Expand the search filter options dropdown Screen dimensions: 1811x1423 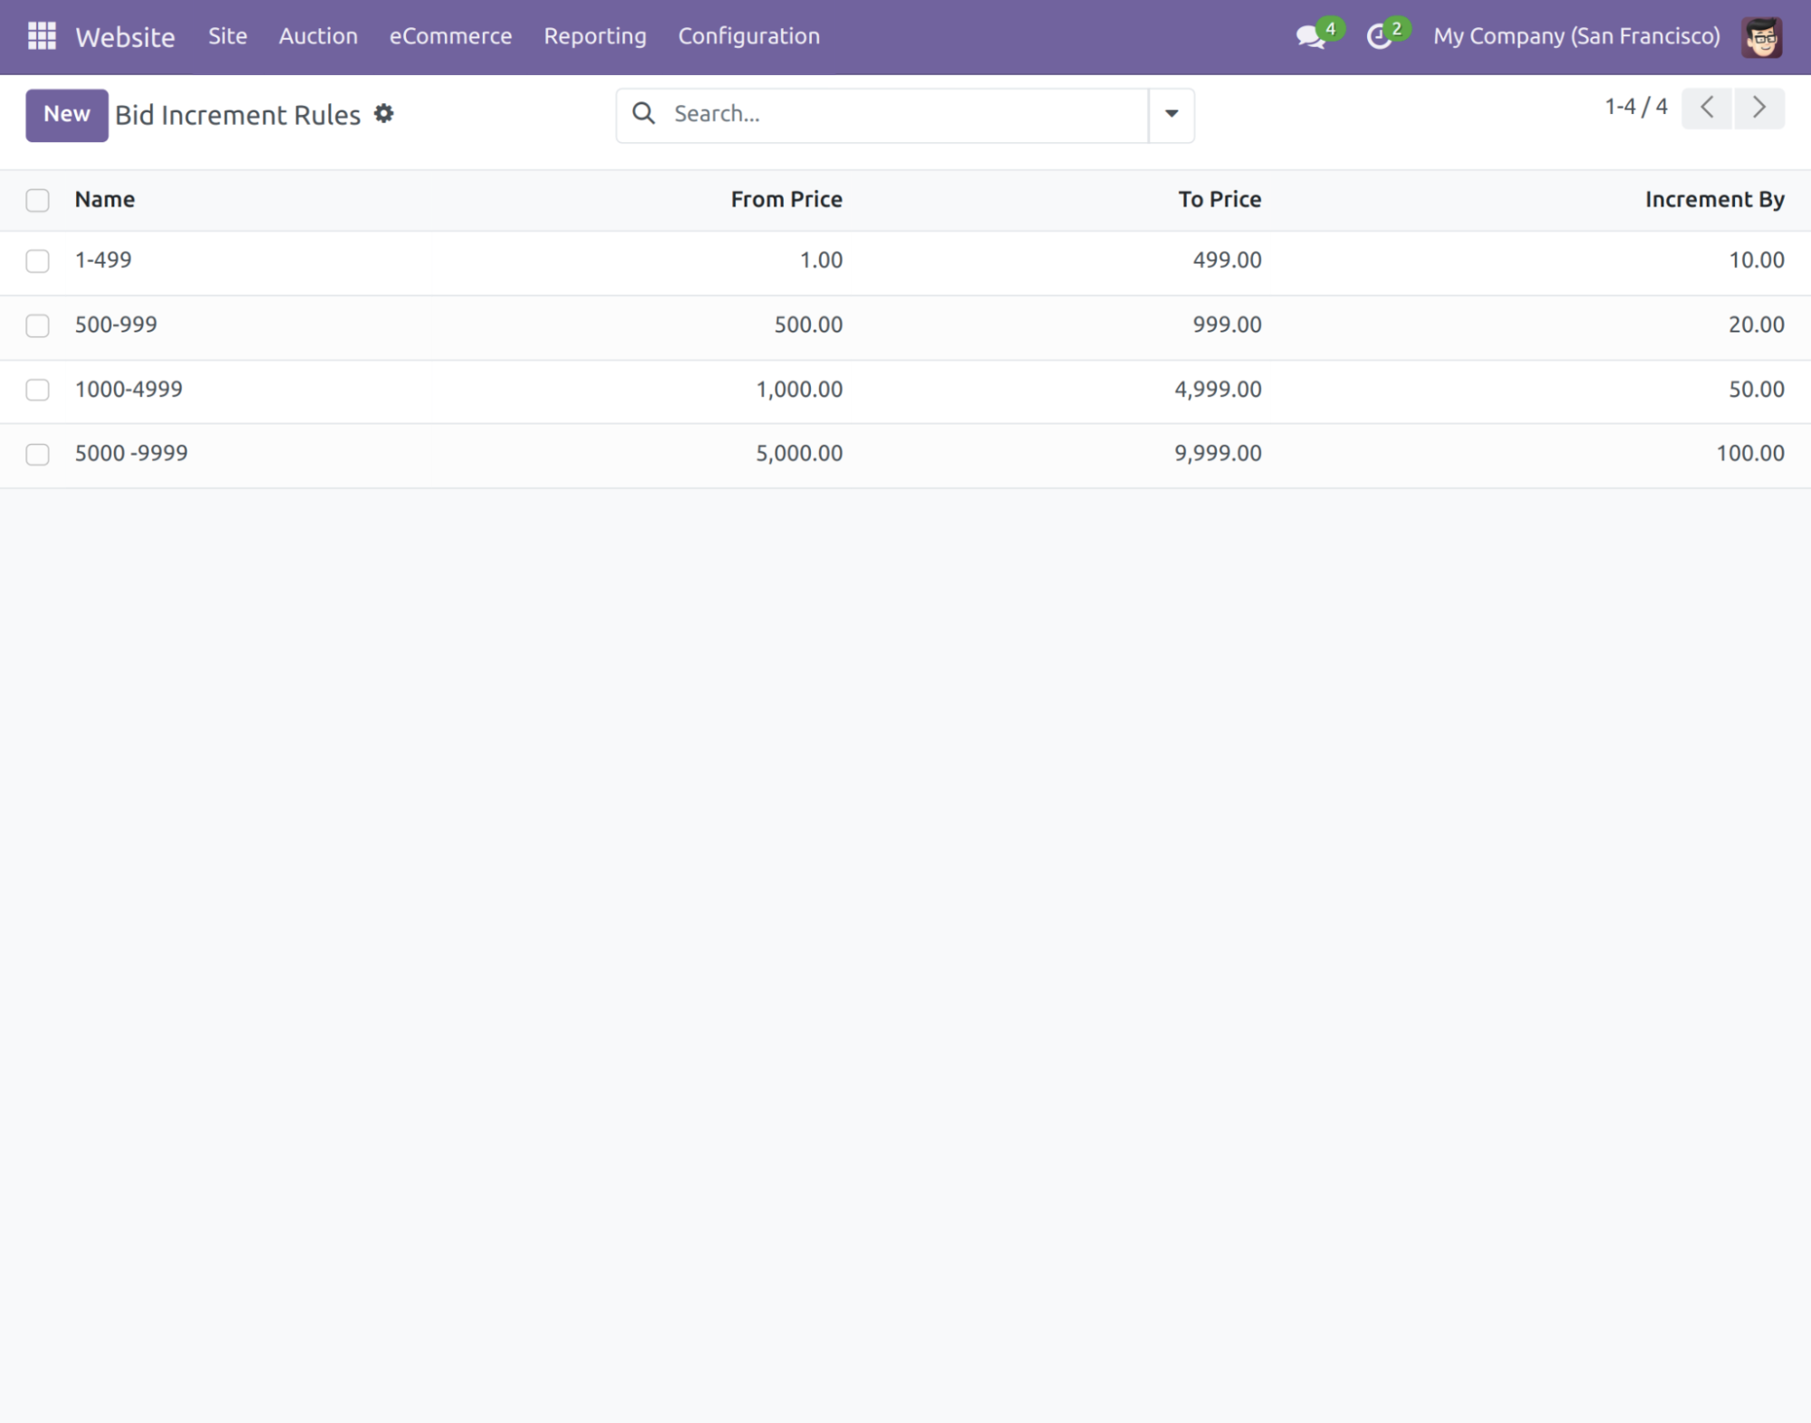(x=1171, y=115)
